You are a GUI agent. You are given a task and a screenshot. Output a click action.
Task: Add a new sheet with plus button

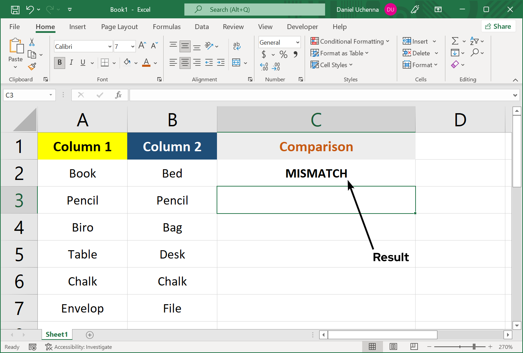[90, 335]
